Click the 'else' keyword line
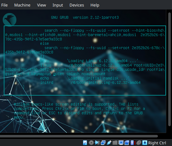This screenshot has width=172, height=146. pos(45,43)
